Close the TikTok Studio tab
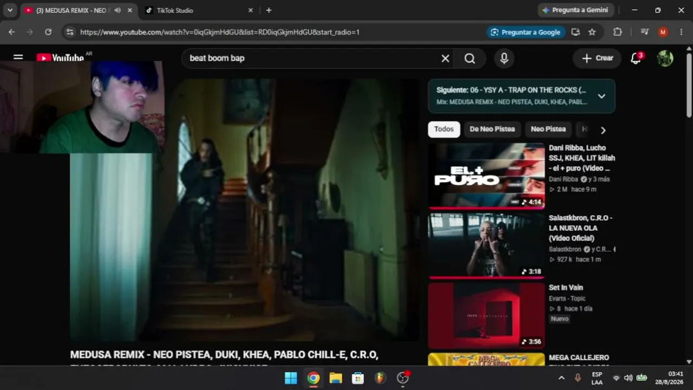Image resolution: width=693 pixels, height=390 pixels. (x=250, y=10)
